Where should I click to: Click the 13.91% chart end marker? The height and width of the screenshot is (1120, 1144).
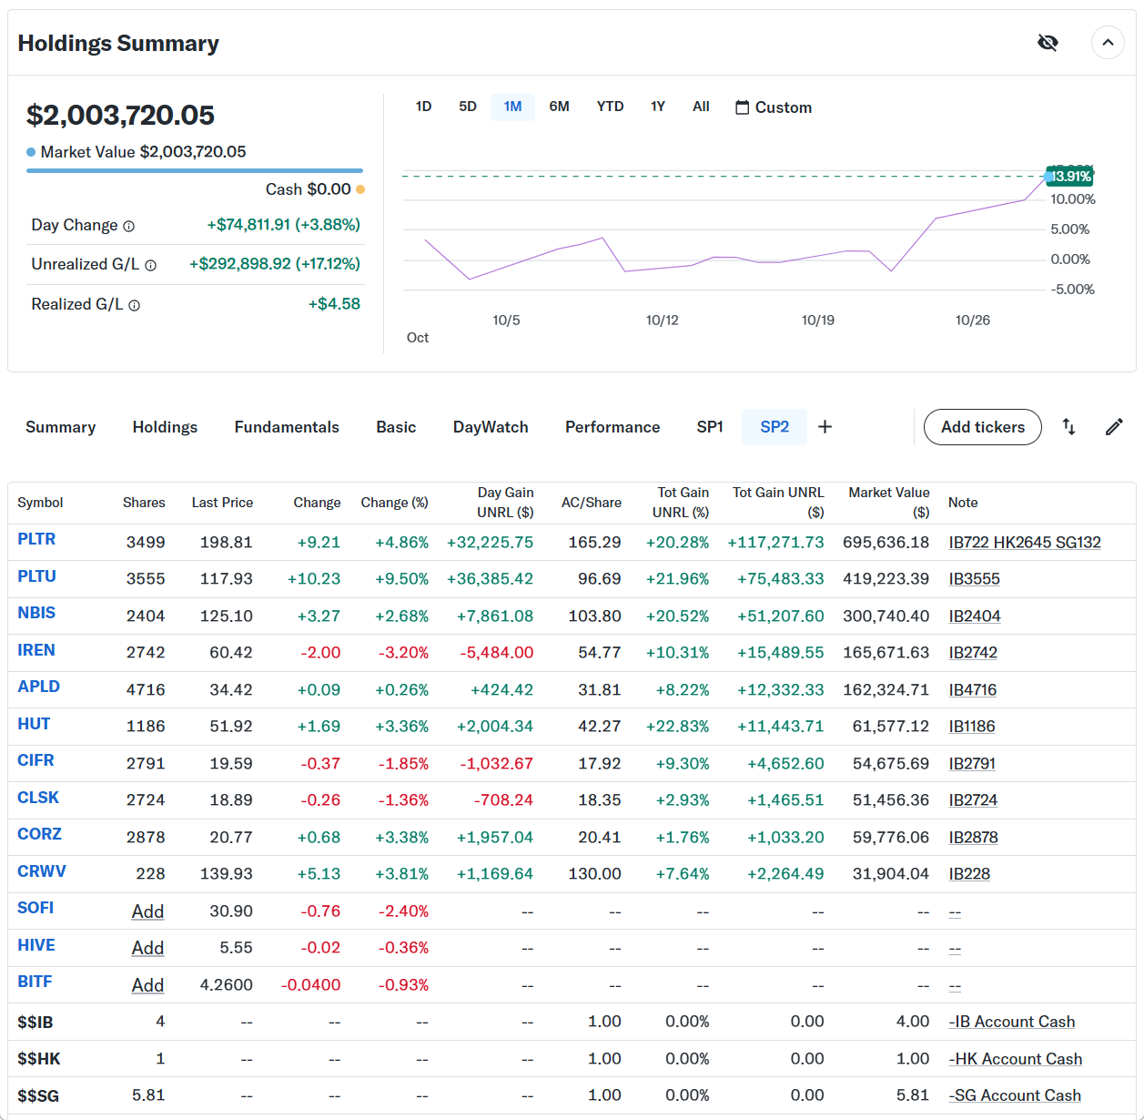1070,176
